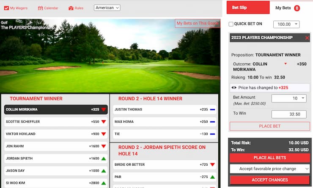Click red down arrow on Viktor Hovland row
This screenshot has height=188, width=313.
click(103, 134)
